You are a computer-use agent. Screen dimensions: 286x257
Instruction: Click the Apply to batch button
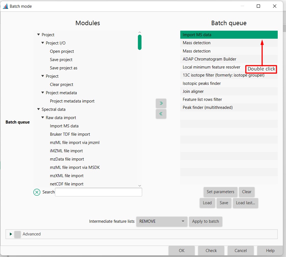(205, 221)
